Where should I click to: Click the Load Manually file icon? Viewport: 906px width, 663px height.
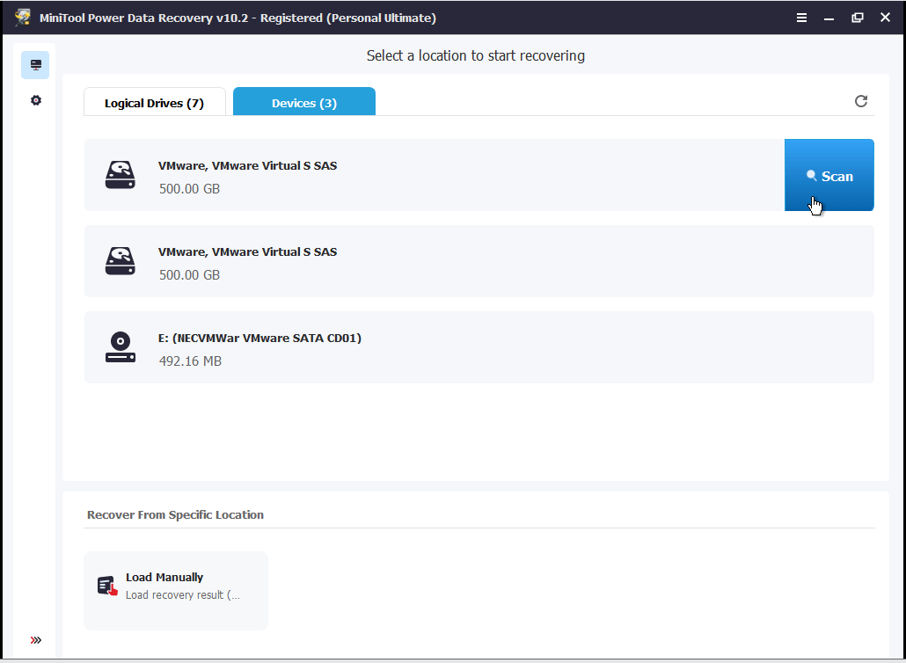click(x=107, y=586)
